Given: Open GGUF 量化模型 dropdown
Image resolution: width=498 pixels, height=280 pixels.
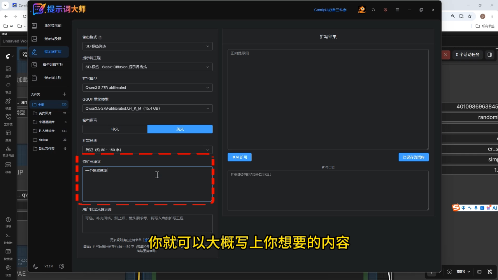Looking at the screenshot, I should 147,108.
